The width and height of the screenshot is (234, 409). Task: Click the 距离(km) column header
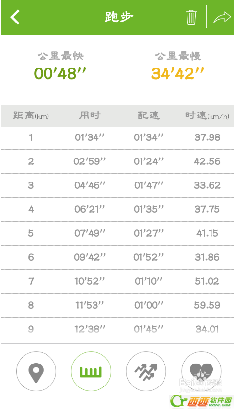coord(31,115)
